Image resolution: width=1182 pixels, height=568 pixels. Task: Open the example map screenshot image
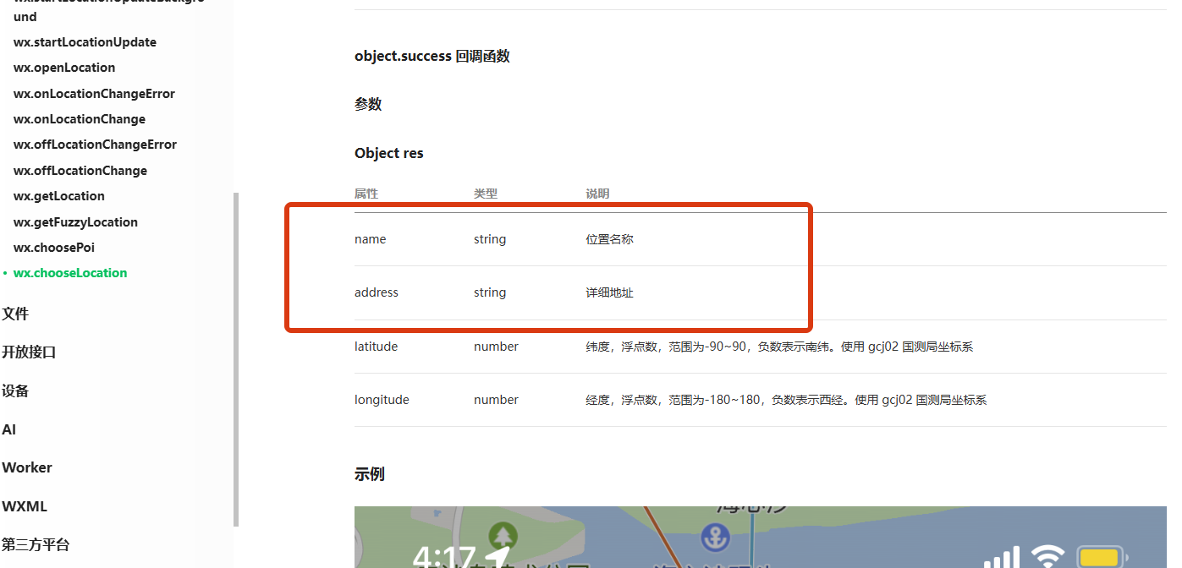pos(760,538)
